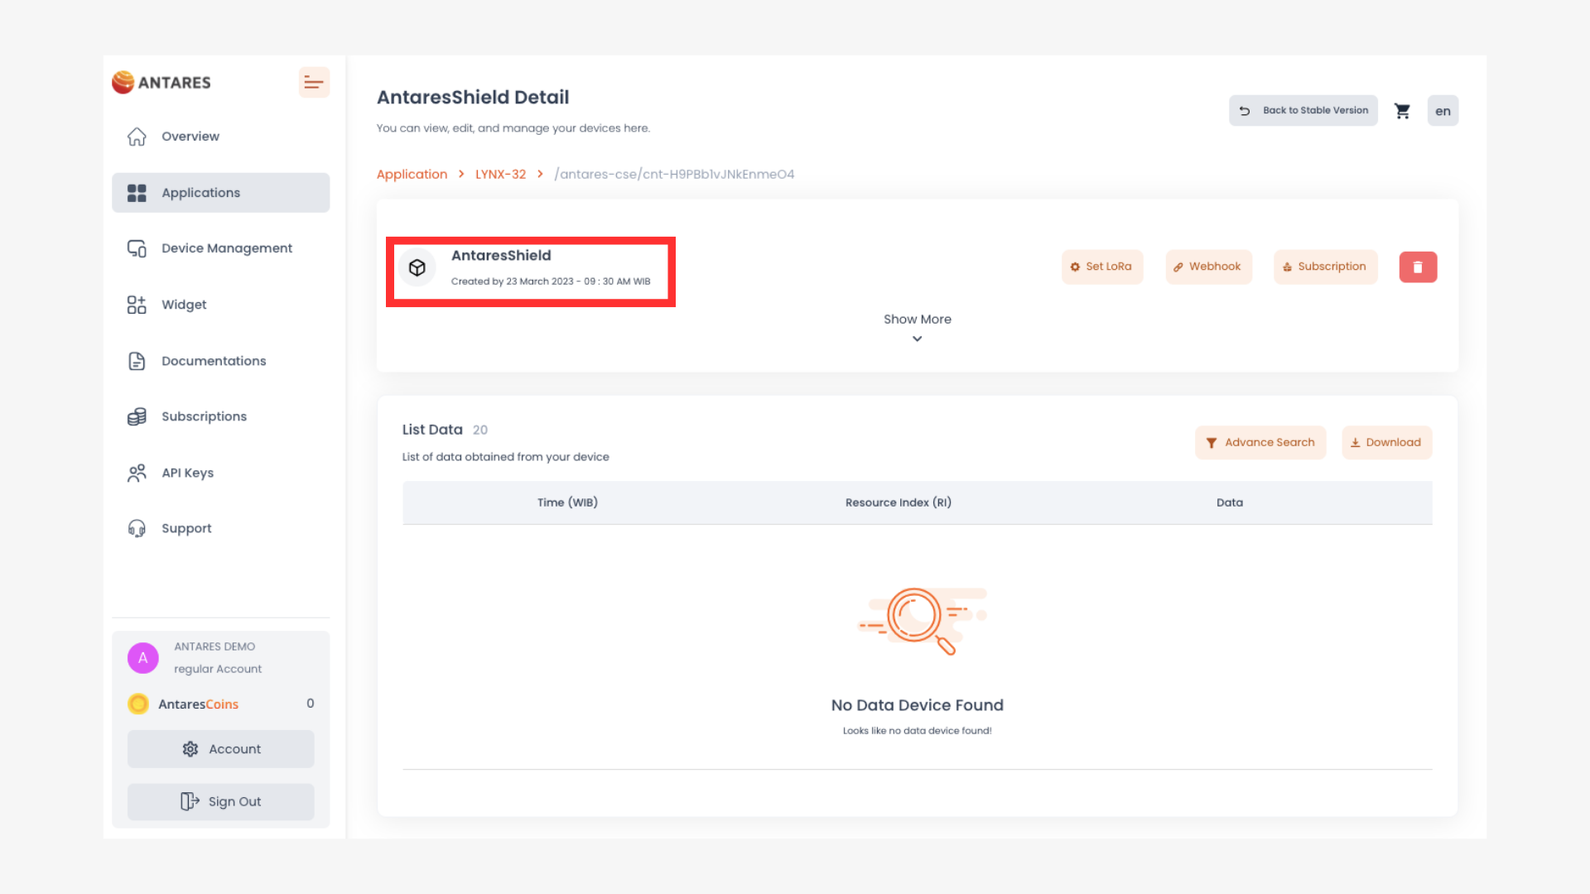Click the Subscription button
The height and width of the screenshot is (894, 1590).
(x=1325, y=267)
